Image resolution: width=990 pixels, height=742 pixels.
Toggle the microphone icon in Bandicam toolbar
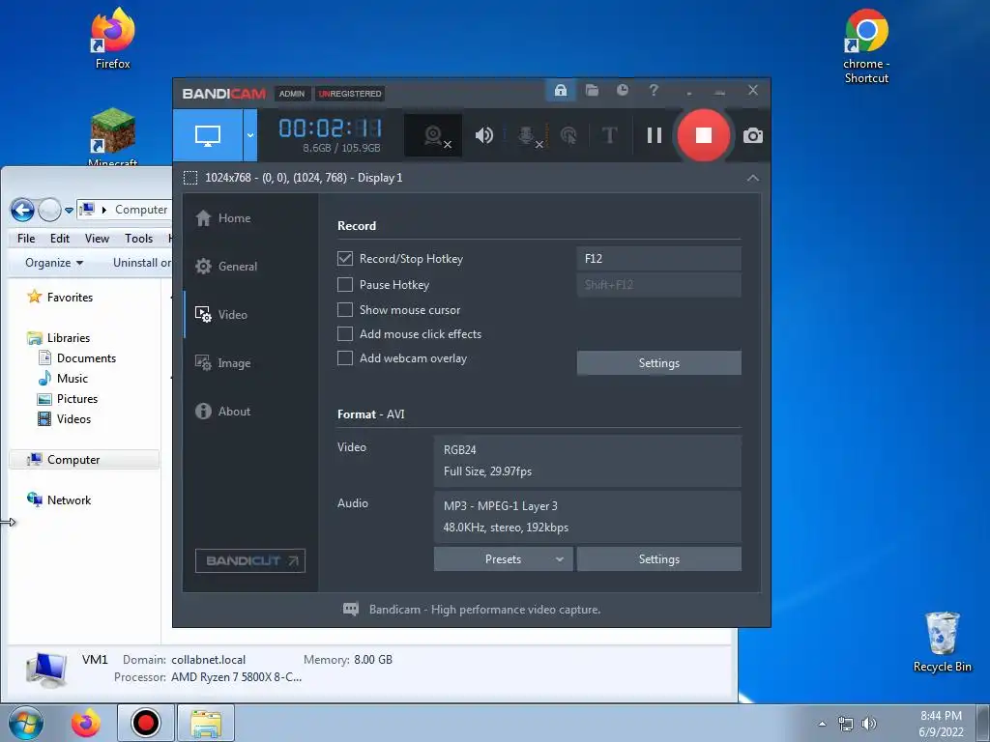(527, 135)
